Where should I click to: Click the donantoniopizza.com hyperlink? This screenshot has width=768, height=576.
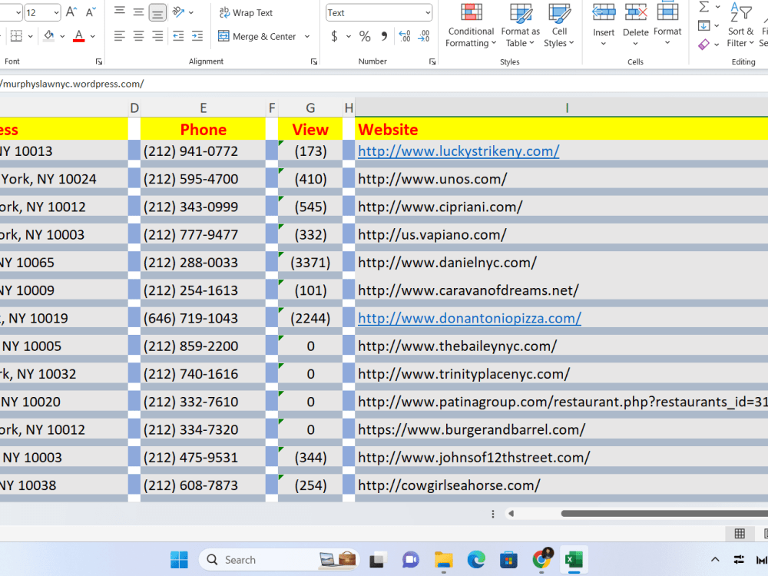coord(469,317)
